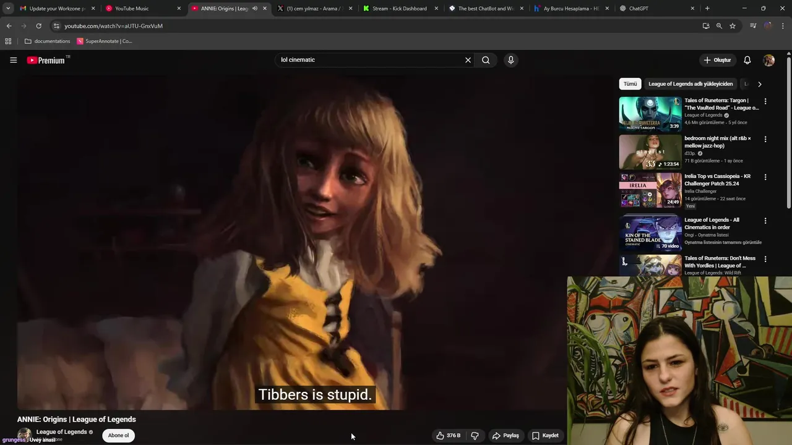Open the media controls playlist icon
Image resolution: width=792 pixels, height=445 pixels.
click(x=753, y=26)
